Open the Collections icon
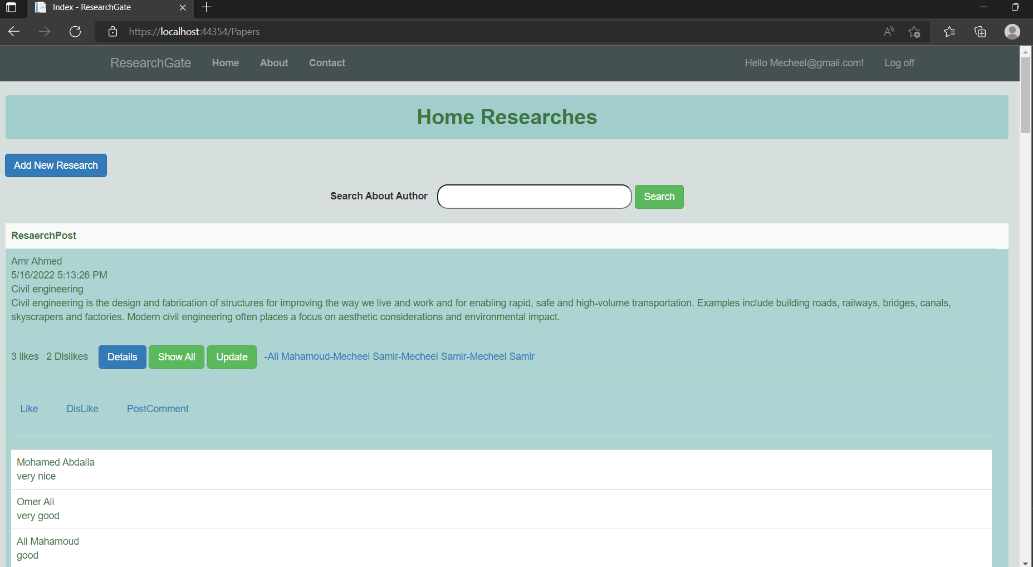 [x=980, y=32]
